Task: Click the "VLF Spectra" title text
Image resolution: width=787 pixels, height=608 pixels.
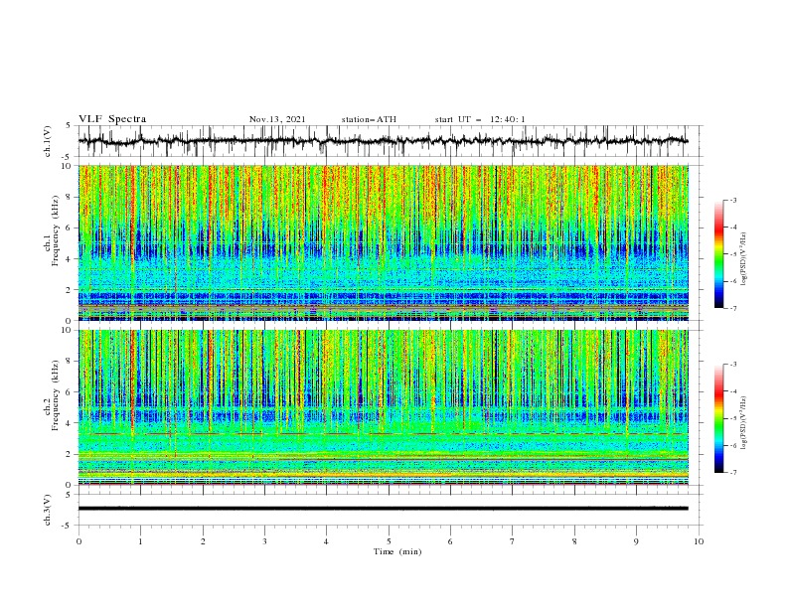Action: (112, 119)
